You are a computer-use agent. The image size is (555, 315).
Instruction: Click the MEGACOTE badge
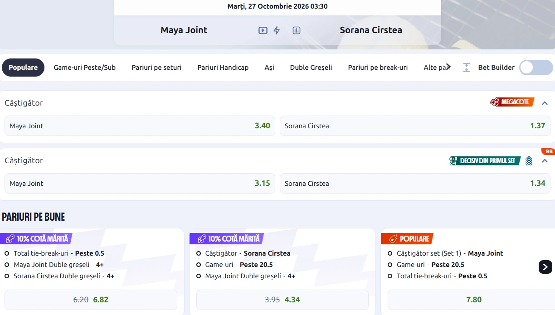(x=512, y=102)
